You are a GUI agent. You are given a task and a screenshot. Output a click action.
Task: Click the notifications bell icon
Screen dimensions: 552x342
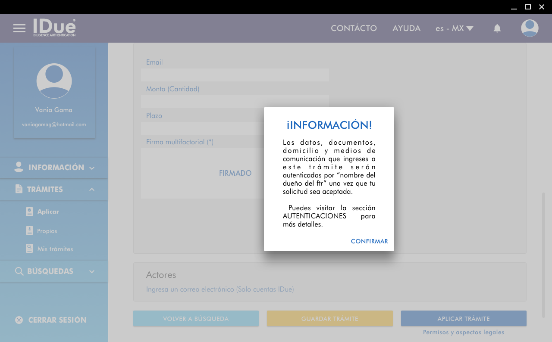pos(497,28)
